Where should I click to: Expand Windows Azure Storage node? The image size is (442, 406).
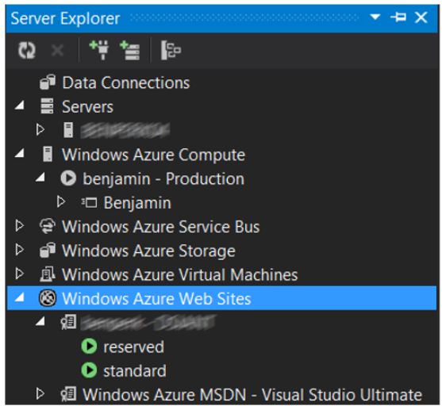point(20,250)
